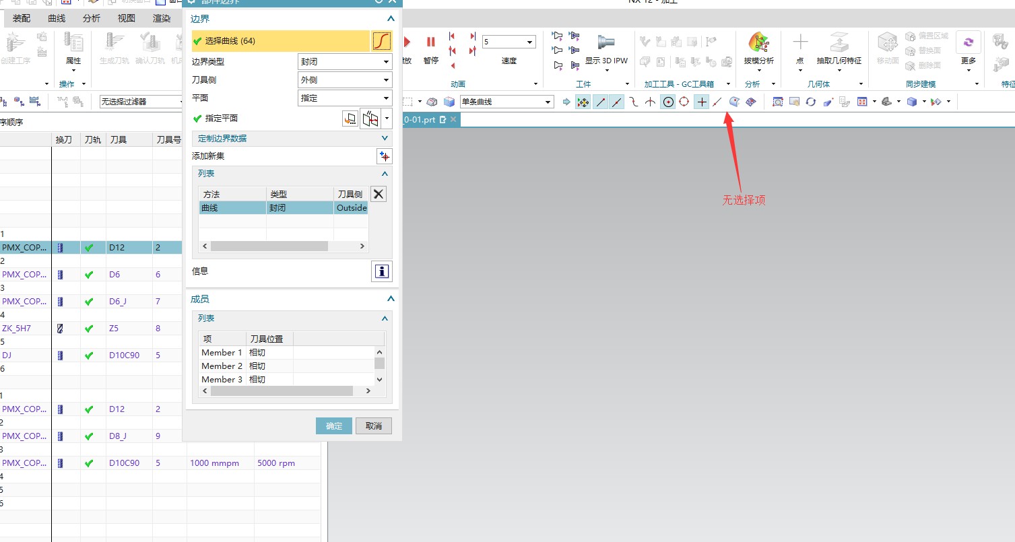Click the select curve icon in boundary dialog
Screen dimensions: 1015x542
382,41
